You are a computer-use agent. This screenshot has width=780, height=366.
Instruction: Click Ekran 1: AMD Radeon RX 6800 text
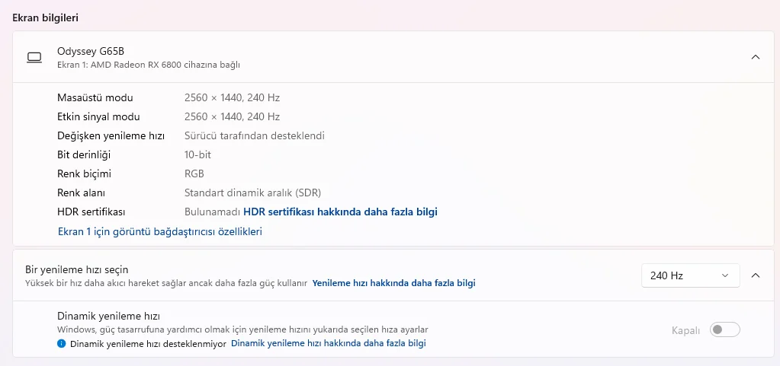(149, 65)
